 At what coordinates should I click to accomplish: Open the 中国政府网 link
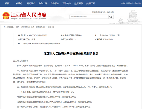tap(125, 3)
